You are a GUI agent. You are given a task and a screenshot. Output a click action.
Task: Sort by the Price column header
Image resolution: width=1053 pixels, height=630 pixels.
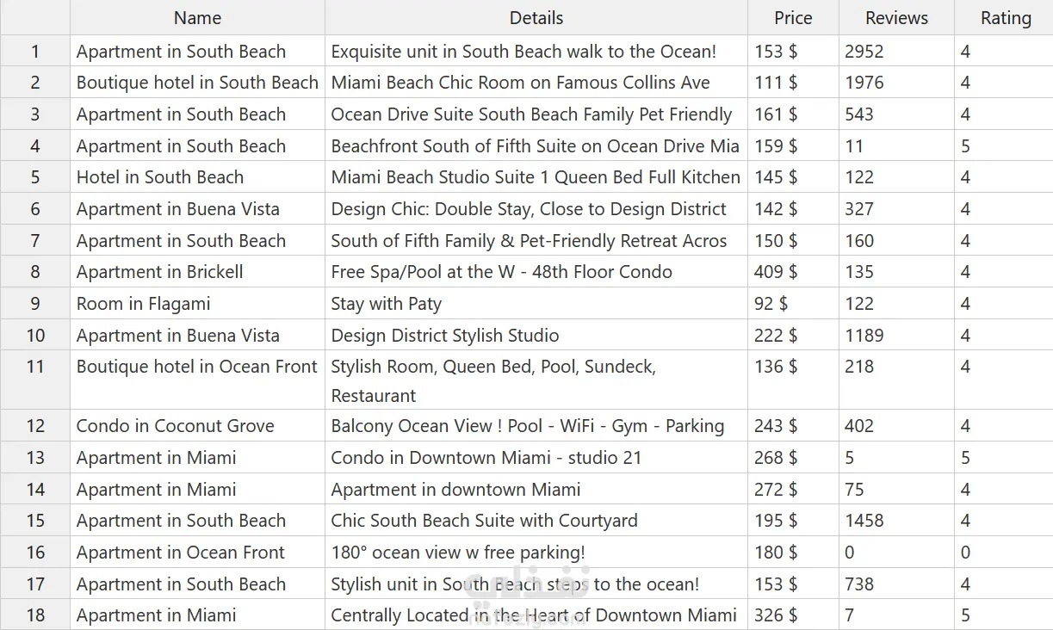click(x=793, y=18)
